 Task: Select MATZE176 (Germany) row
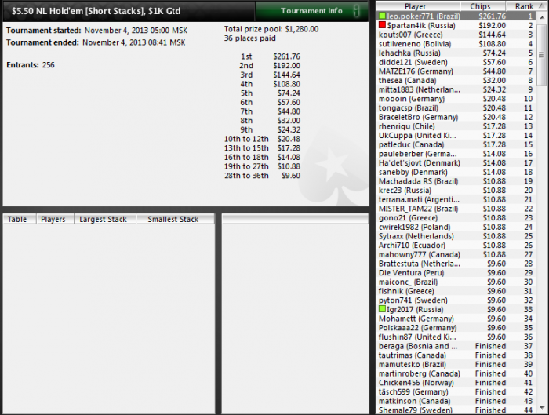coord(456,71)
